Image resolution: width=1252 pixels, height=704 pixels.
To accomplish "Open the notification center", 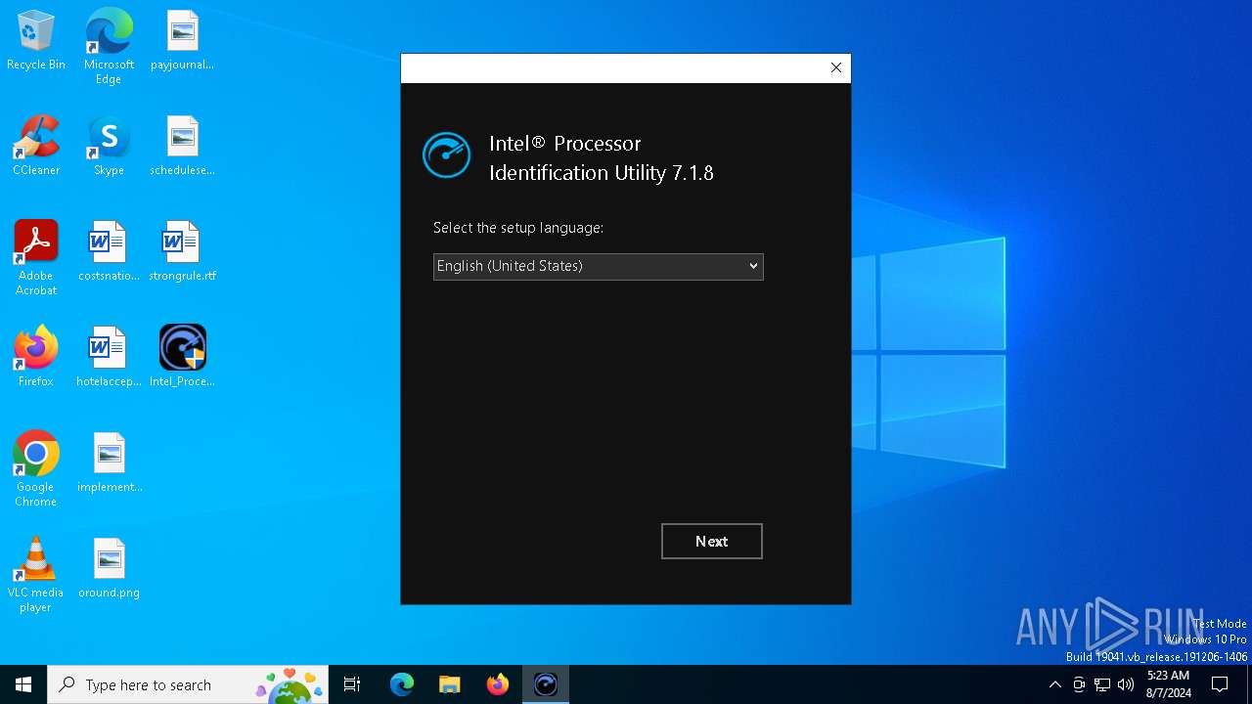I will (1220, 684).
